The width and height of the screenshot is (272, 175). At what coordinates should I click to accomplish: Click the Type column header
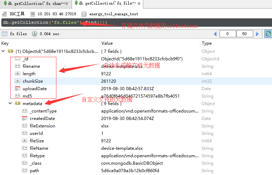pyautogui.click(x=207, y=43)
